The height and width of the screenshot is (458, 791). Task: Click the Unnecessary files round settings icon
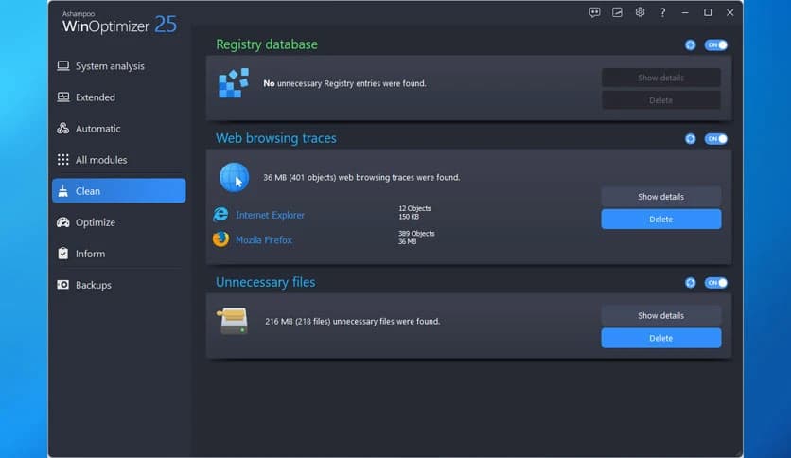(691, 283)
